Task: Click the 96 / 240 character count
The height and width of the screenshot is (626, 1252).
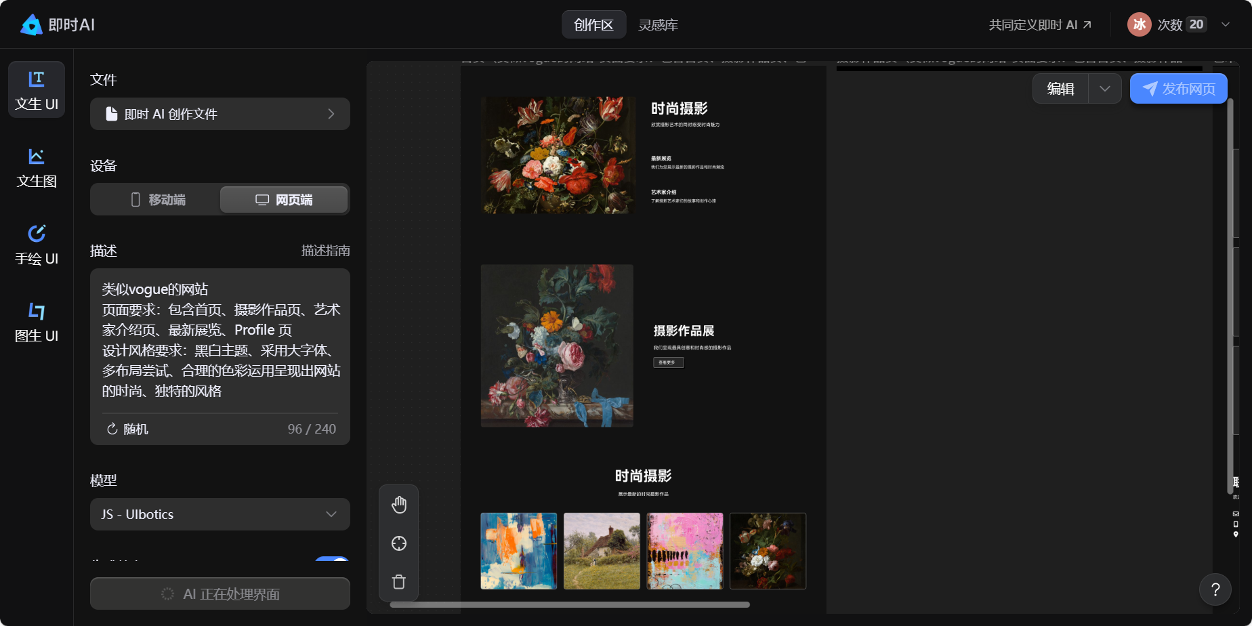Action: [312, 429]
